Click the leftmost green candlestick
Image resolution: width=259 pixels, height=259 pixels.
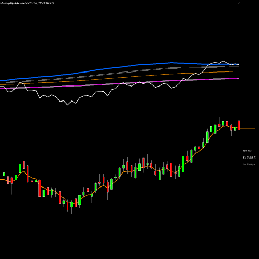[x=4, y=174]
